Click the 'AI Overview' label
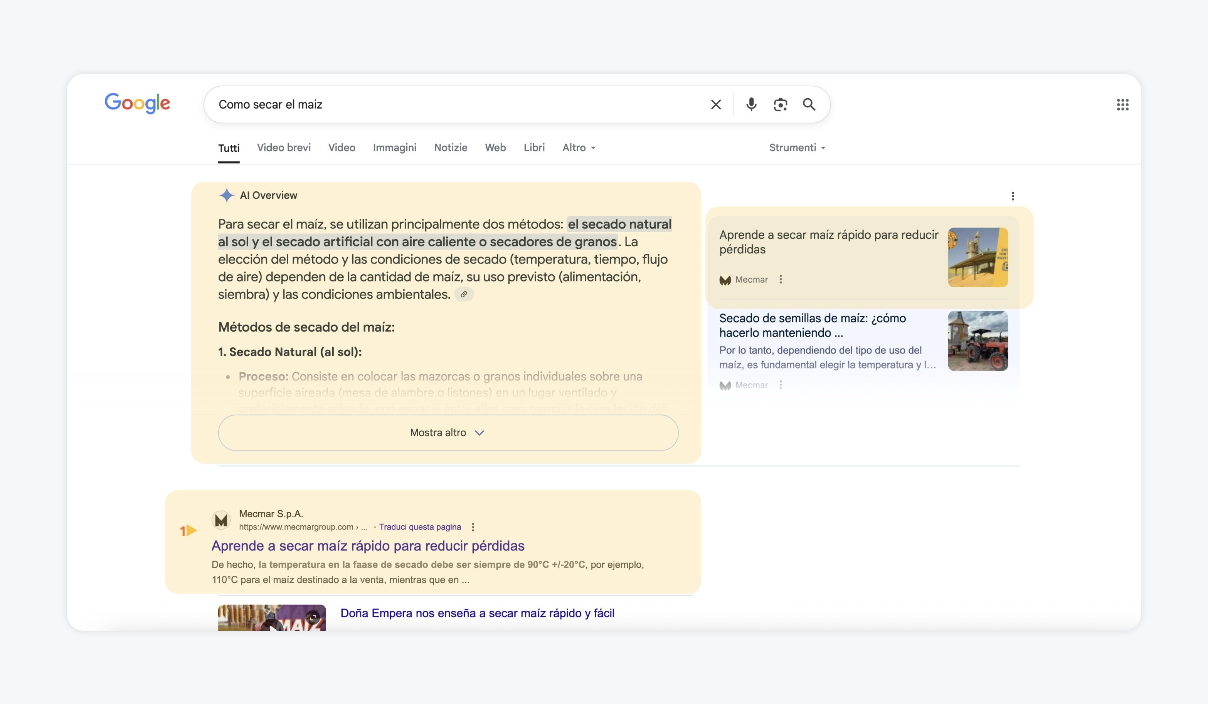 268,195
